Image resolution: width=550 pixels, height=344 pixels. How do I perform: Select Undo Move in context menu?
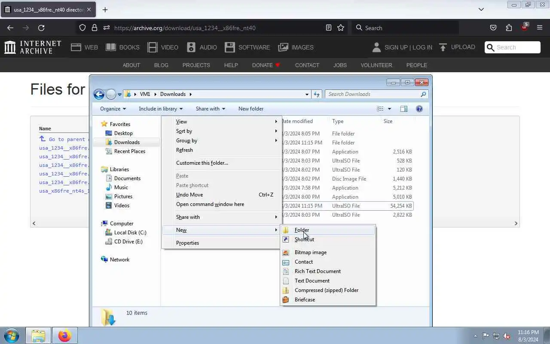pyautogui.click(x=221, y=195)
